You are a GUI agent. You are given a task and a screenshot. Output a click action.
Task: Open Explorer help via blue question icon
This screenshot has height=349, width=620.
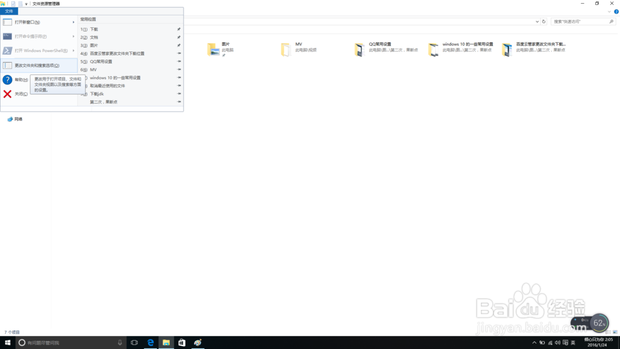click(x=616, y=11)
